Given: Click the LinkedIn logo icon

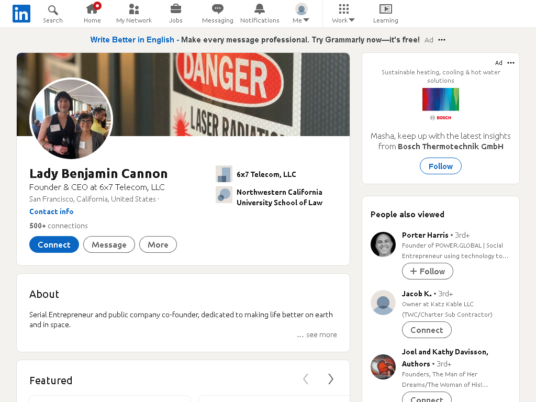Looking at the screenshot, I should 21,14.
